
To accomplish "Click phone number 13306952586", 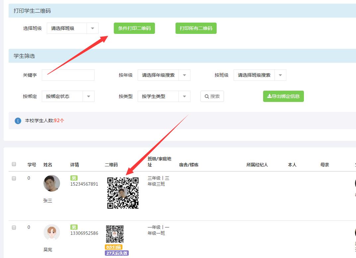I will (84, 233).
